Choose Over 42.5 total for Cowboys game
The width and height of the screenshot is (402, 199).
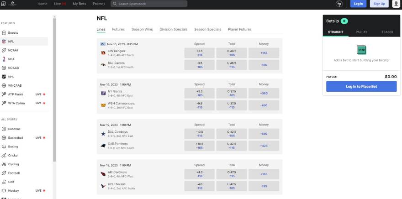(232, 134)
